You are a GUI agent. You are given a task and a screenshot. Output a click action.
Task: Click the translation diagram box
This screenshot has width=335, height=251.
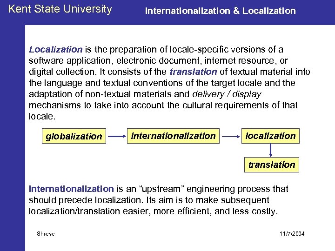click(x=272, y=165)
